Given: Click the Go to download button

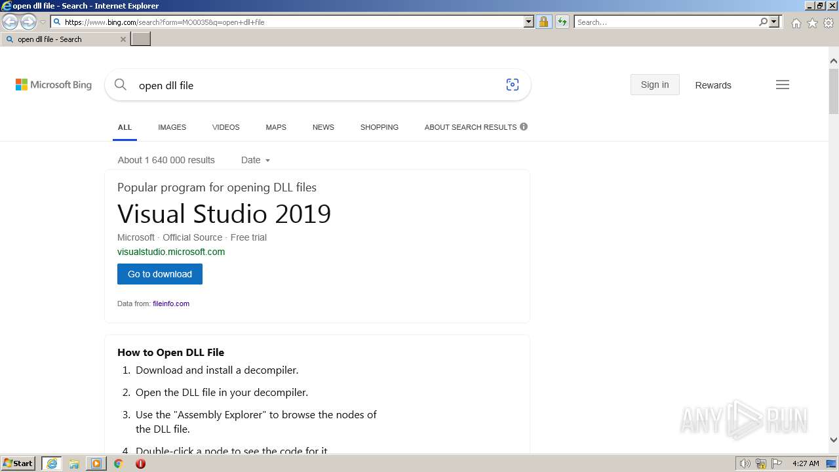Looking at the screenshot, I should pos(160,274).
